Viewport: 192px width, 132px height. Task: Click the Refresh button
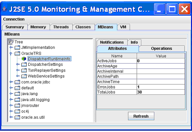click(141, 116)
